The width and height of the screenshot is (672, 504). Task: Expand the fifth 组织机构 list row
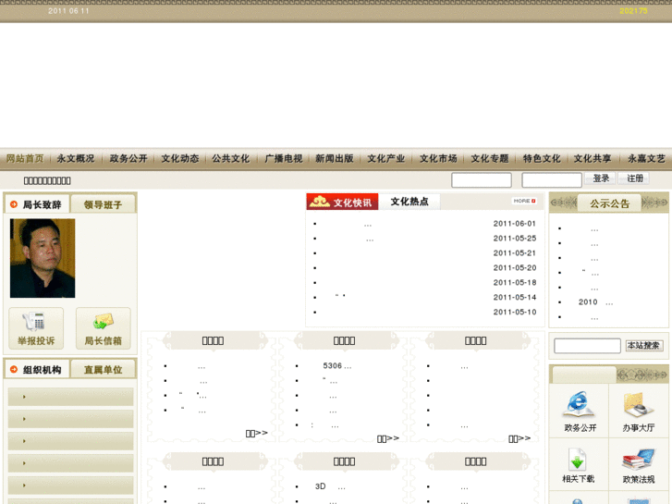click(x=71, y=486)
